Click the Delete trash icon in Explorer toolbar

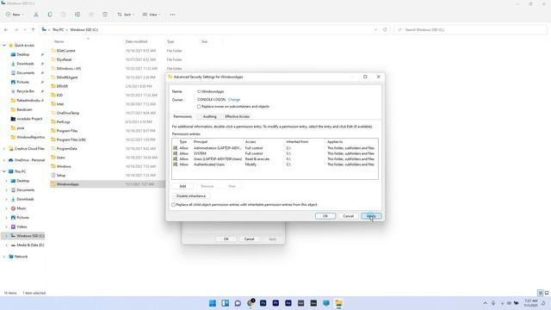[x=105, y=15]
